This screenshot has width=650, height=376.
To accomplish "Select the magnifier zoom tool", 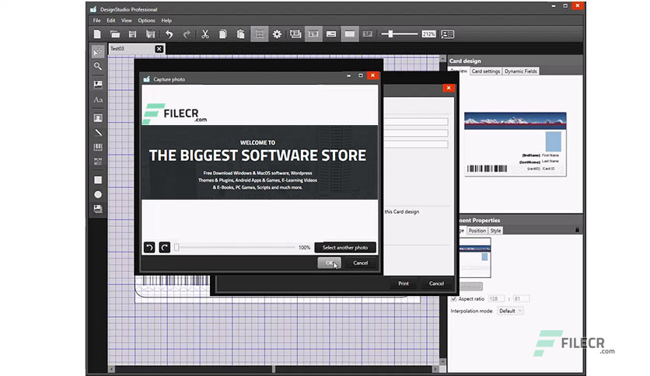I will [x=98, y=66].
